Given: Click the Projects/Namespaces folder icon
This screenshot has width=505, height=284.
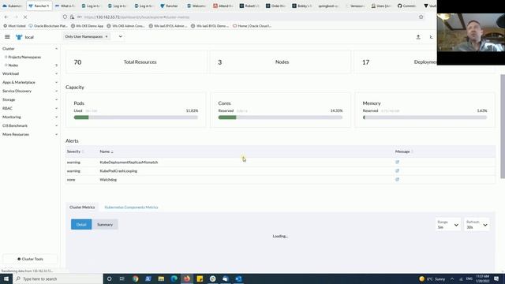Looking at the screenshot, I should [x=6, y=57].
